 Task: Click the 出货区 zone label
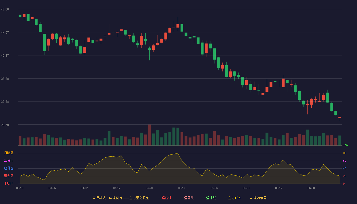click(9, 161)
